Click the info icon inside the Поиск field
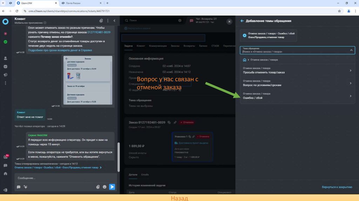Image resolution: width=359 pixels, height=201 pixels. tap(180, 20)
